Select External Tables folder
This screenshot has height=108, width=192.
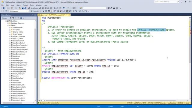[18, 32]
